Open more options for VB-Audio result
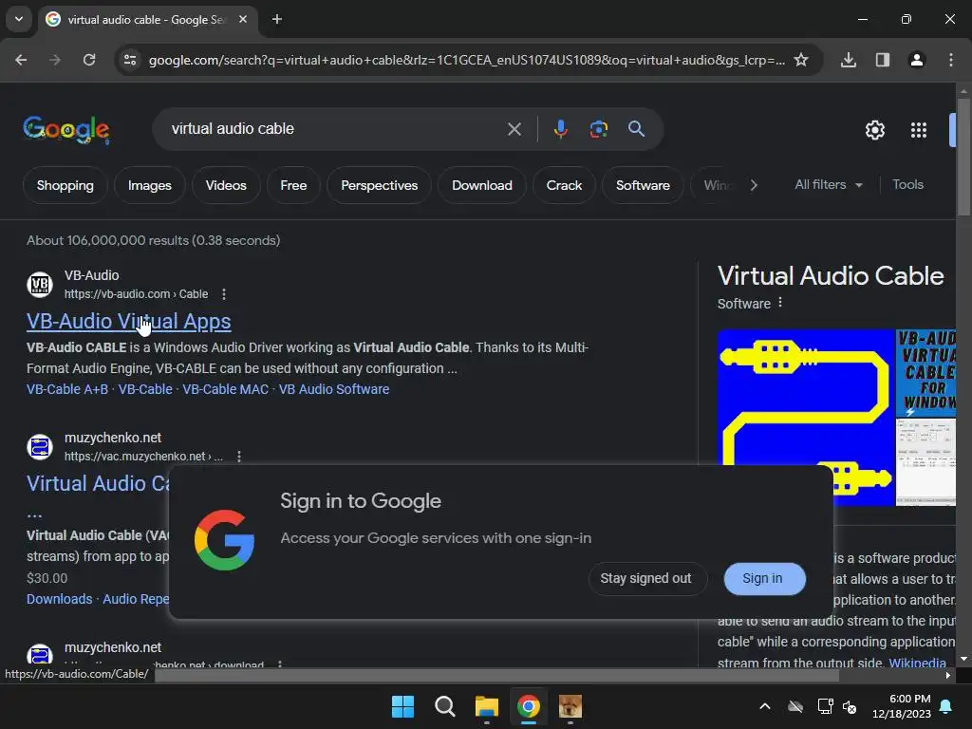The width and height of the screenshot is (972, 729). point(224,294)
